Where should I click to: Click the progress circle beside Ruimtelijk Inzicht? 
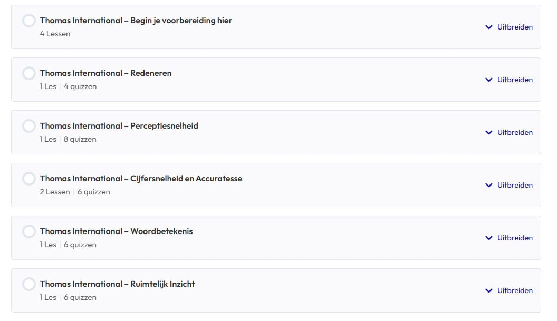coord(29,285)
